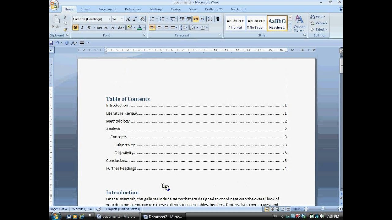
Task: Switch to Outline view icon
Action: click(x=283, y=209)
